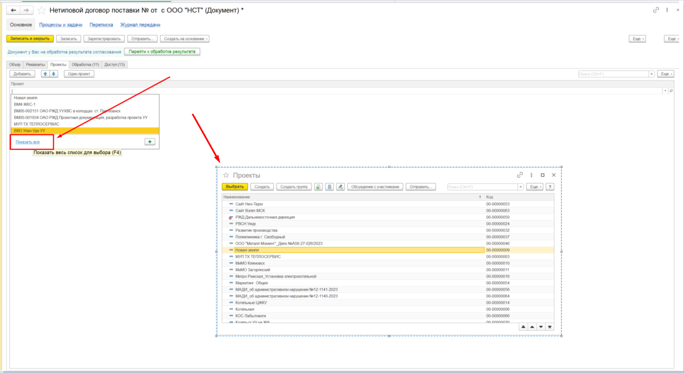Open help with the question mark button
This screenshot has width=684, height=373.
(x=549, y=187)
